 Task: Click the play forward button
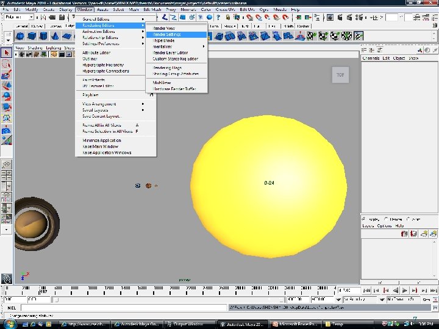pyautogui.click(x=405, y=291)
